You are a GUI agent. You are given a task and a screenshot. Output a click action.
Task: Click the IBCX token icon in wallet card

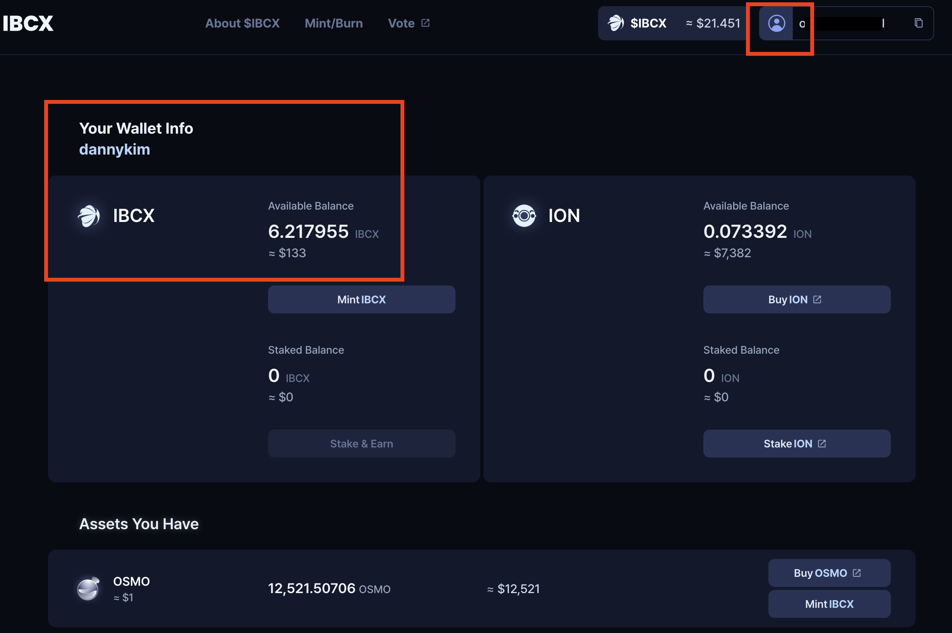point(89,215)
